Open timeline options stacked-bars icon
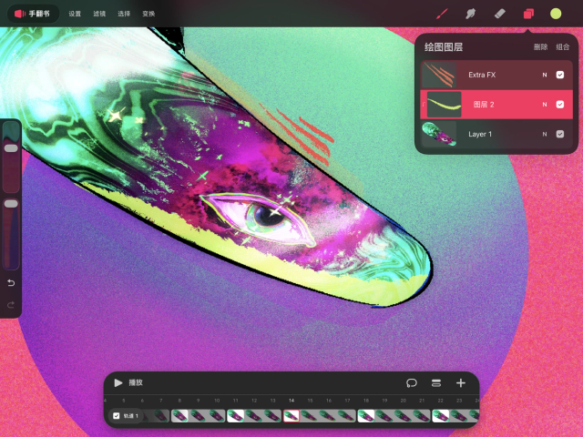 tap(436, 382)
